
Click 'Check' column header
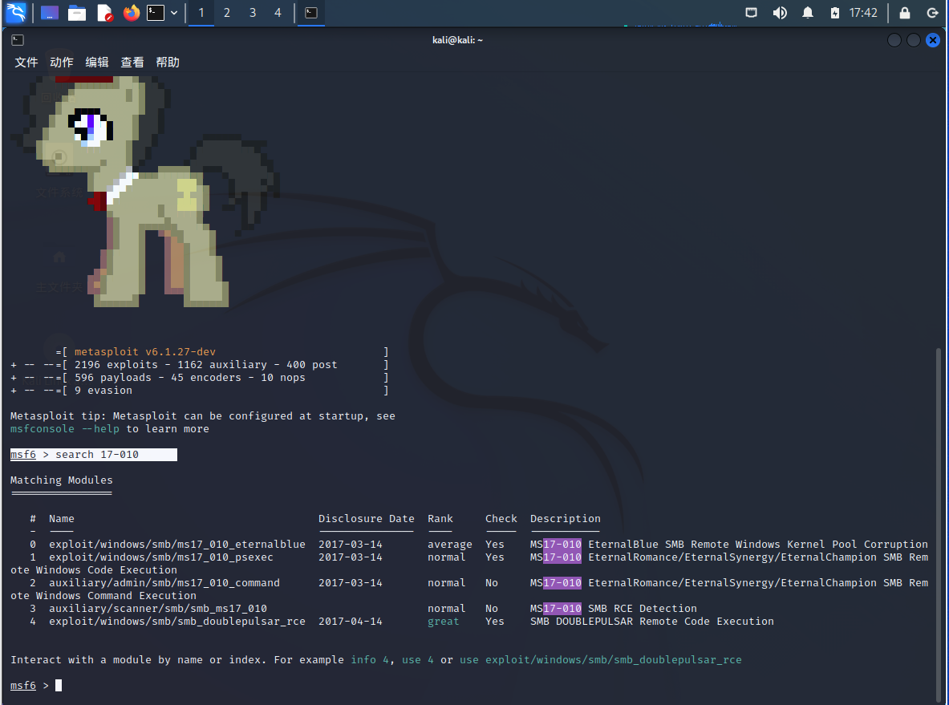point(501,519)
